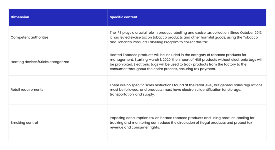
Task: Click the paragraph about Heated Tobacco products
Action: tap(186, 62)
